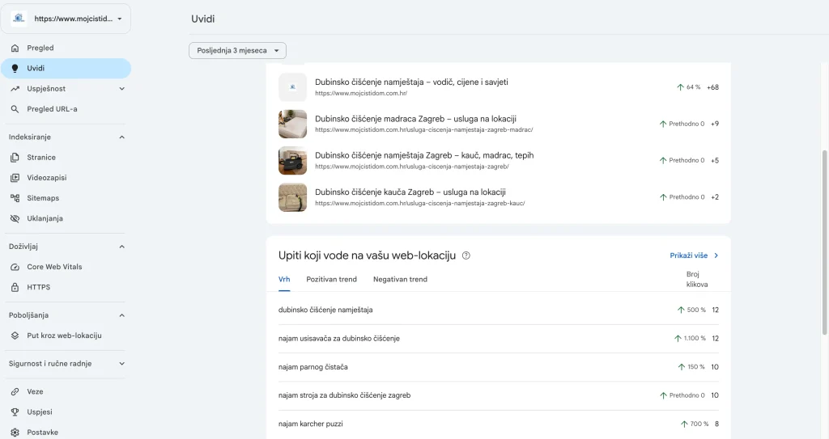This screenshot has width=829, height=439.
Task: Open Sitemaps in the sidebar
Action: click(x=66, y=198)
